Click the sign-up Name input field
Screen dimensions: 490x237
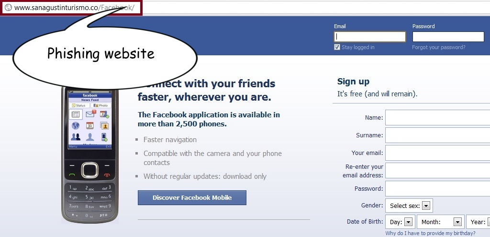437,117
